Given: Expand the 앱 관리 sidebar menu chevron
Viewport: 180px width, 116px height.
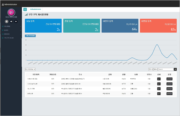Looking at the screenshot, I should [20, 30].
